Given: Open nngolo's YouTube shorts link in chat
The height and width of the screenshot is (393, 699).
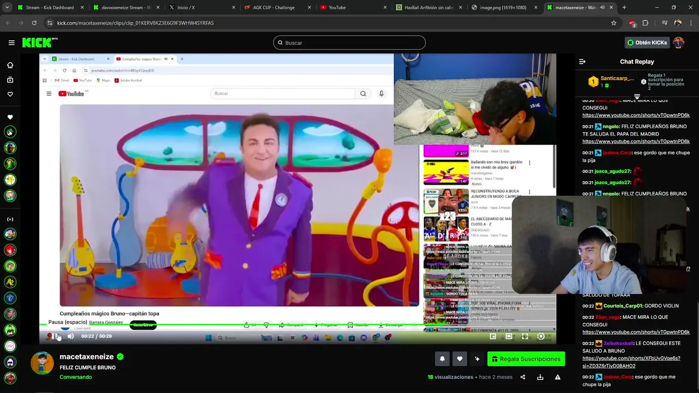Looking at the screenshot, I should click(x=636, y=141).
